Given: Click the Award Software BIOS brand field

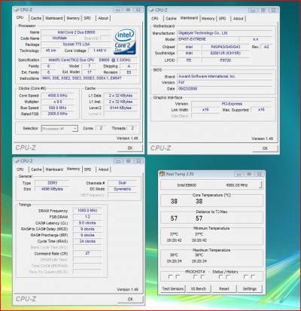Looking at the screenshot, I should [224, 76].
